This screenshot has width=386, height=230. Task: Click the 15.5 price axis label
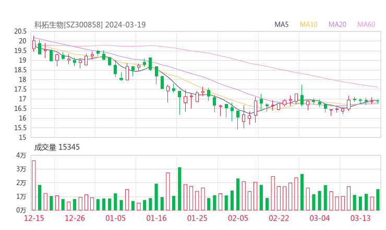pos(20,128)
